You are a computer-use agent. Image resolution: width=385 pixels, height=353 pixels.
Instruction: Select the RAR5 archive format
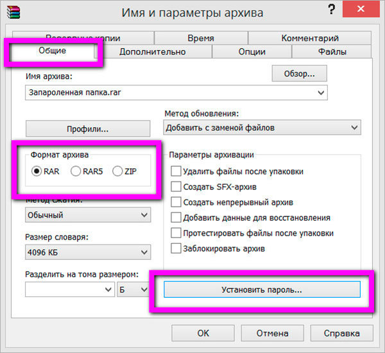pyautogui.click(x=76, y=171)
